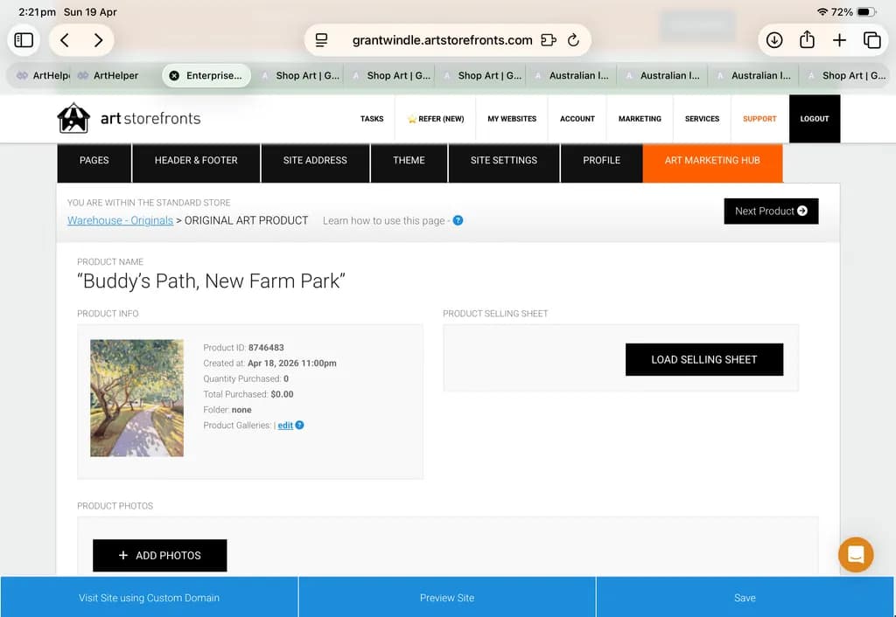Open a new tab with plus icon

pyautogui.click(x=839, y=40)
